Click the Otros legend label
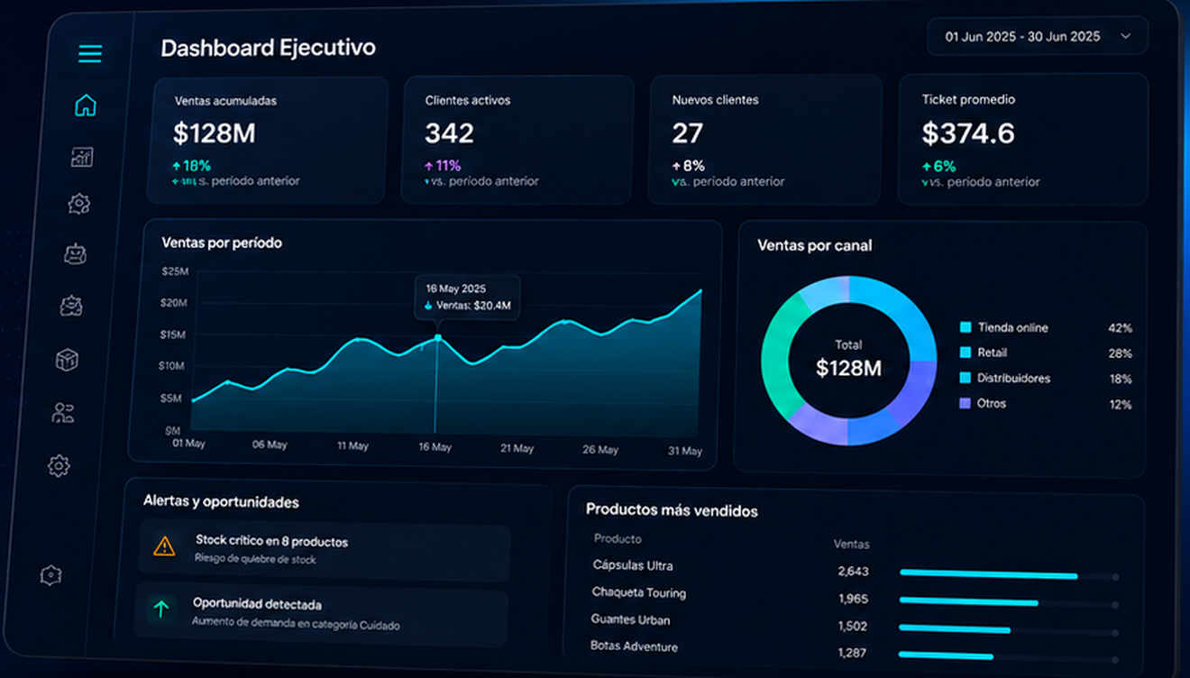The height and width of the screenshot is (678, 1190). [992, 403]
